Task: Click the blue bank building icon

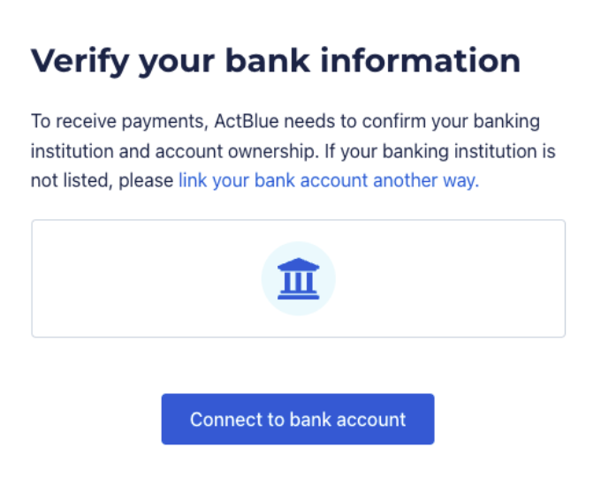Action: [298, 279]
